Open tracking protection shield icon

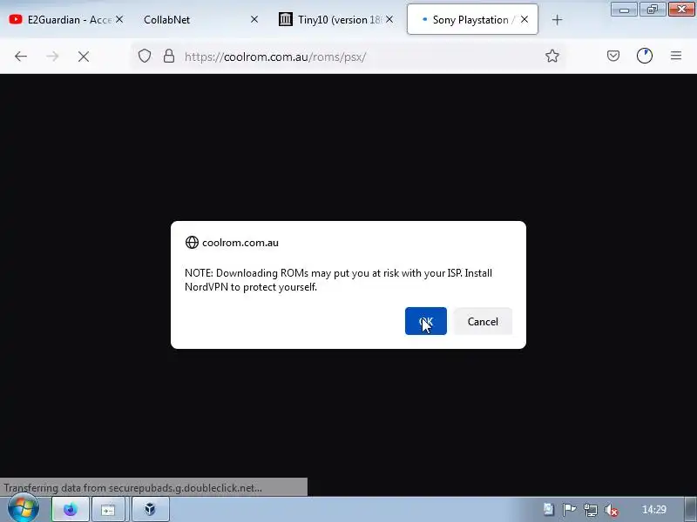tap(145, 56)
